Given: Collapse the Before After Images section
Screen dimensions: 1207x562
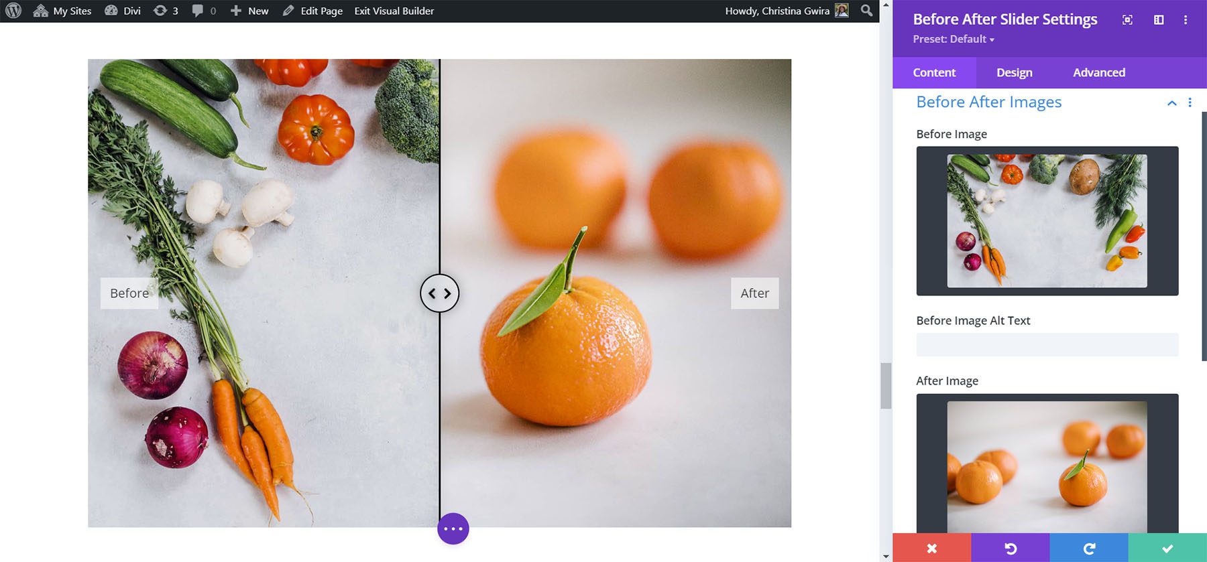Looking at the screenshot, I should tap(1171, 103).
